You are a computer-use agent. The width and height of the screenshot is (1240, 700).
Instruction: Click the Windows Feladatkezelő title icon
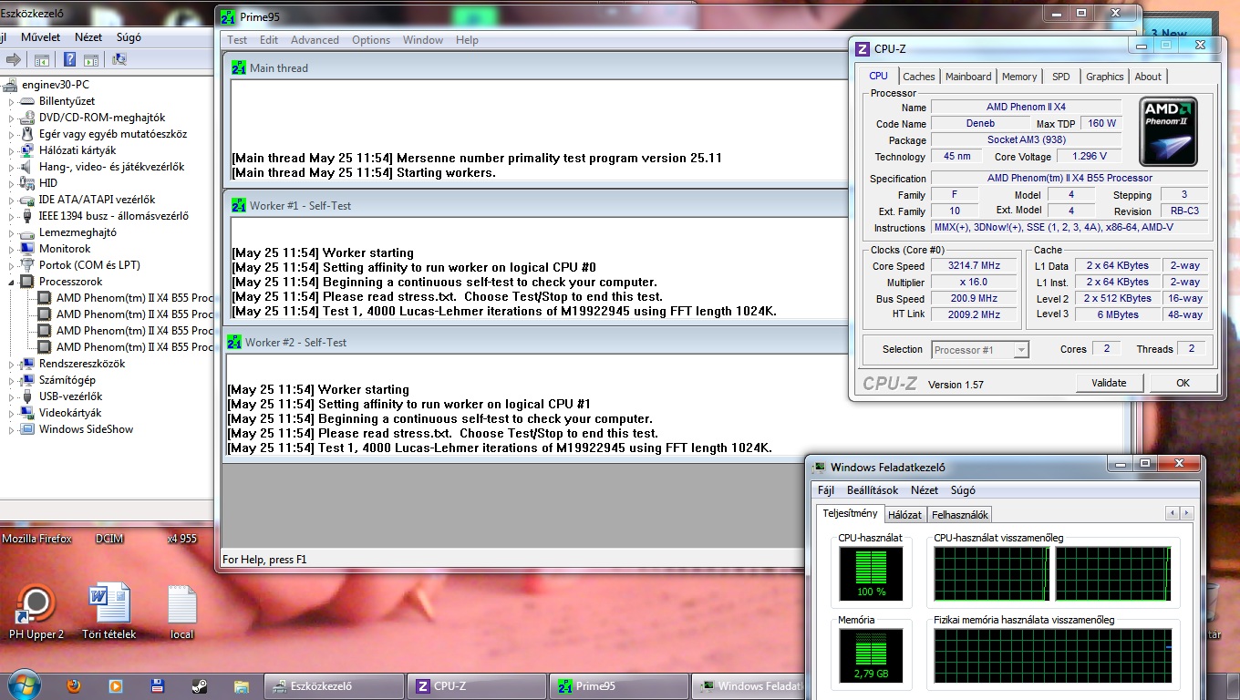click(x=820, y=468)
